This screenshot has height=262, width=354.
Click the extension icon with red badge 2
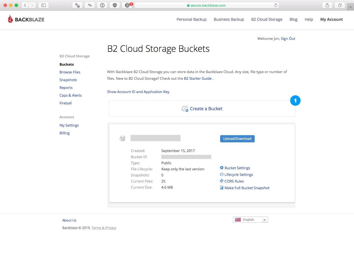(127, 5)
